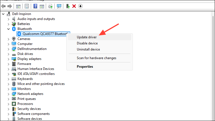Click the Bluetooth category icon
The width and height of the screenshot is (215, 121).
point(14,29)
